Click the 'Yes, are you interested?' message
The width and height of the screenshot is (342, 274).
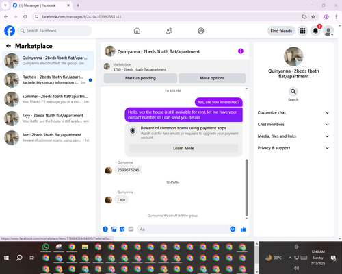[x=219, y=102]
